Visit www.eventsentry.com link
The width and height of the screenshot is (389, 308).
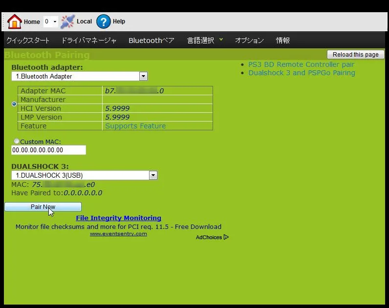[x=118, y=234]
